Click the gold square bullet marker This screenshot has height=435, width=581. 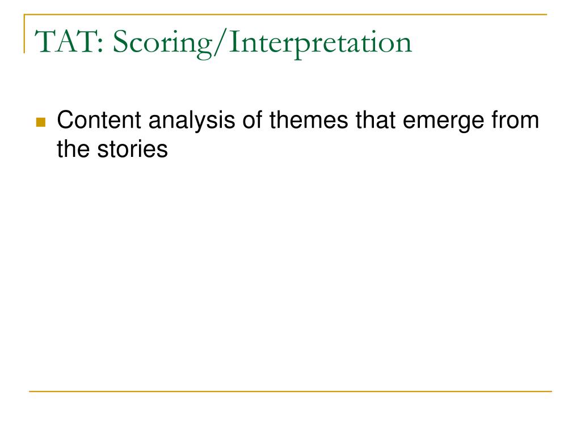click(41, 122)
